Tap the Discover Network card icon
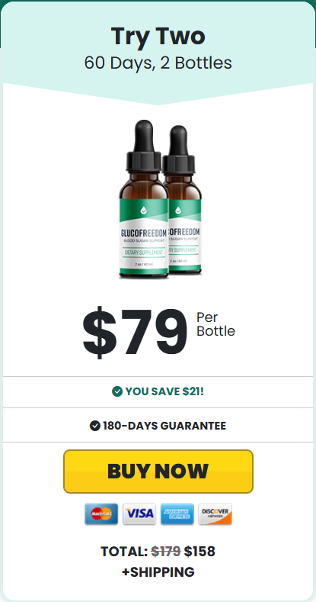This screenshot has height=602, width=316. coord(215,513)
